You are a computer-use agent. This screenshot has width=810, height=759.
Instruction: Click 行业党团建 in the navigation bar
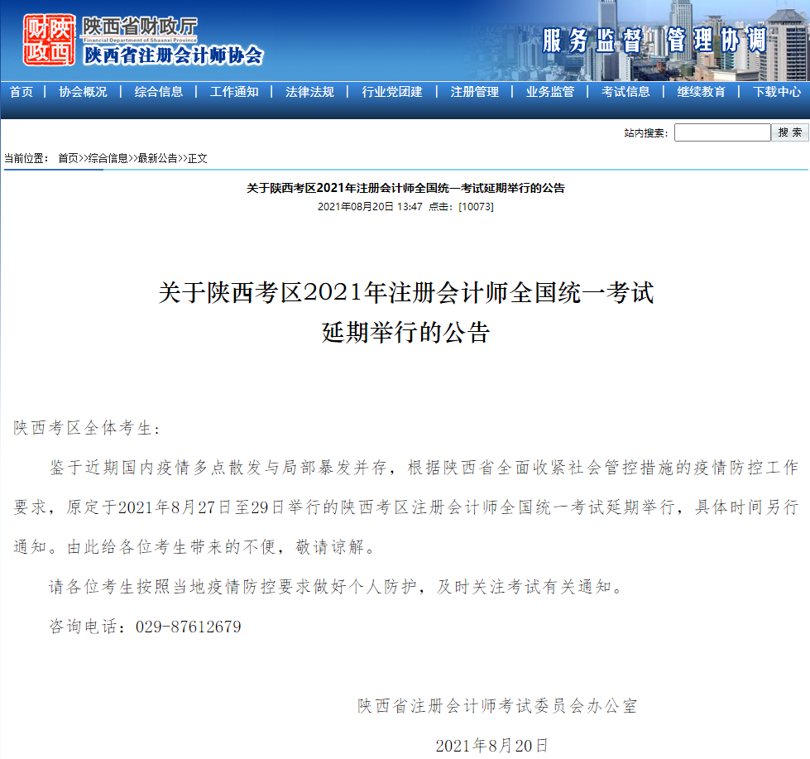(392, 92)
